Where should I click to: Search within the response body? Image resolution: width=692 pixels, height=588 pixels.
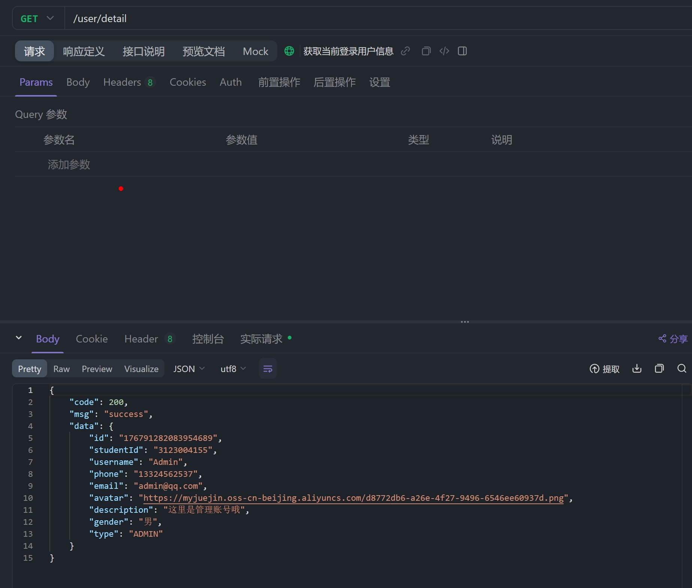click(682, 369)
